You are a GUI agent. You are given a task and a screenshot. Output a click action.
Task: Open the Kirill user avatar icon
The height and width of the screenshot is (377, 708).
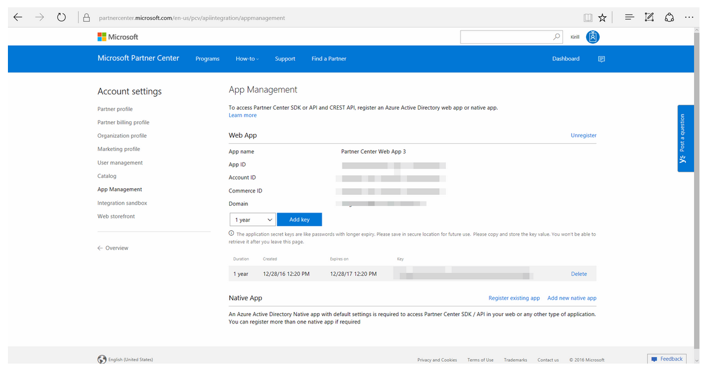click(x=592, y=37)
